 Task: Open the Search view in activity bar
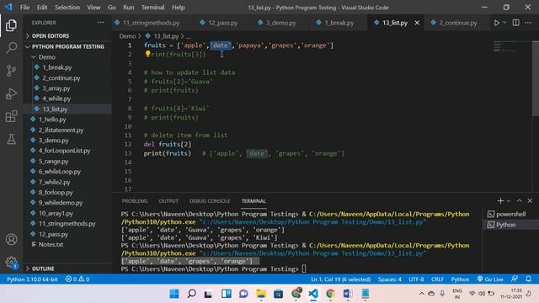tap(11, 48)
